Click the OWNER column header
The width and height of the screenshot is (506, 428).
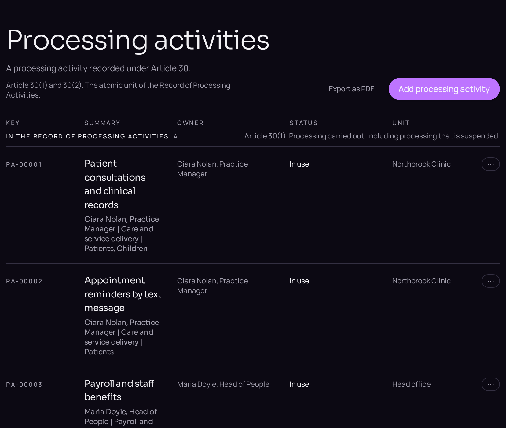click(x=190, y=123)
